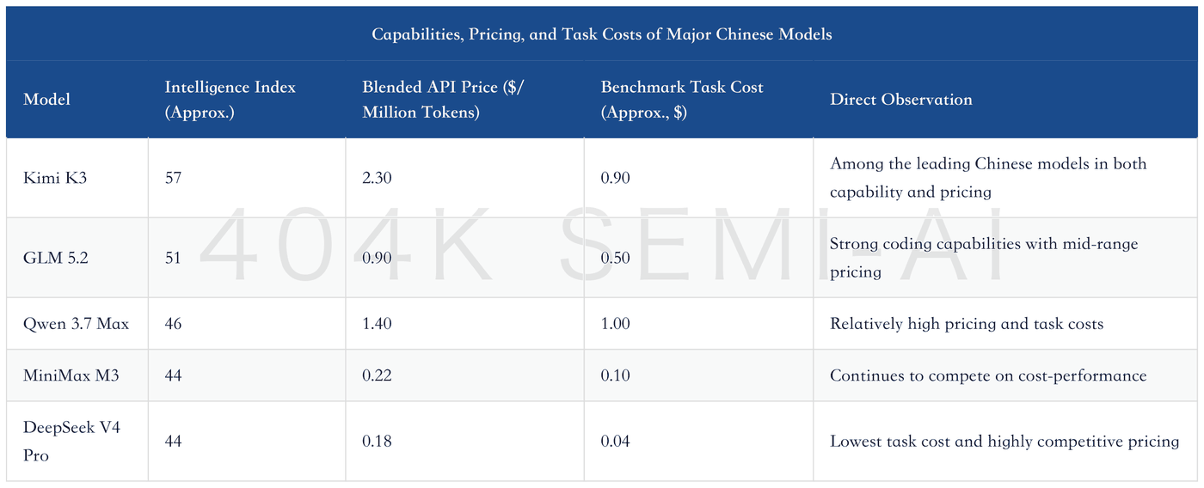Click Qwen's 1.00 benchmark task cost
Screen dimensions: 1204x488
pyautogui.click(x=615, y=324)
